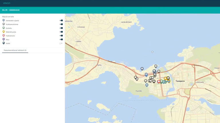Image resolution: width=220 pixels, height=123 pixels.
Task: Select the yellow Määrämuutos marker on the map
Action: pos(165,78)
